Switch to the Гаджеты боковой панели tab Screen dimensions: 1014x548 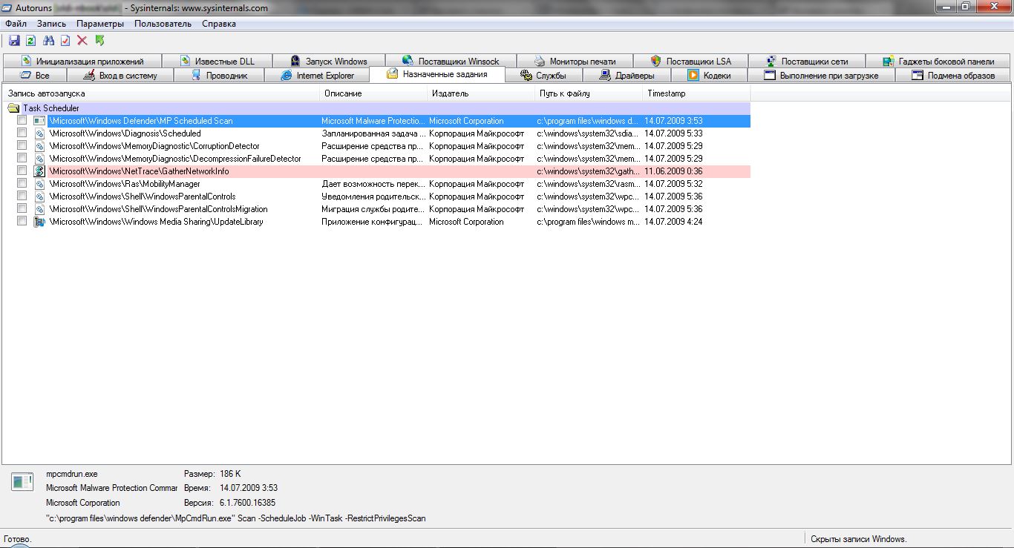tap(938, 61)
